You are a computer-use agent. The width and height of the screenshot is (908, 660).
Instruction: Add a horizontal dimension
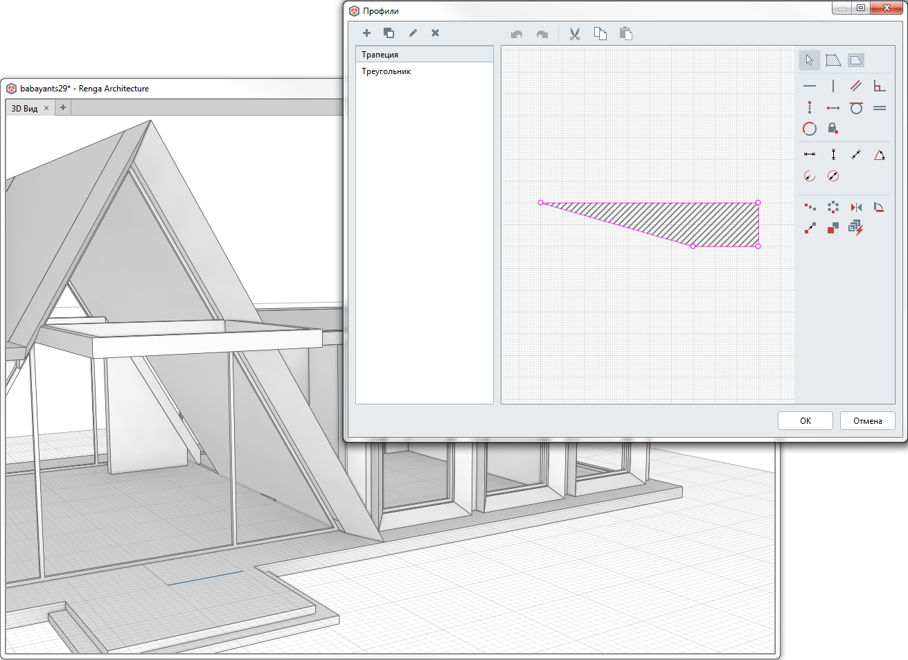(x=810, y=154)
